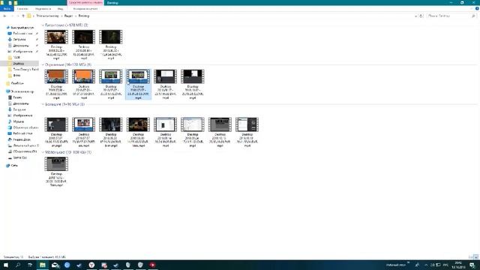Open Task View on the taskbar
This screenshot has width=480, height=270.
click(30, 265)
